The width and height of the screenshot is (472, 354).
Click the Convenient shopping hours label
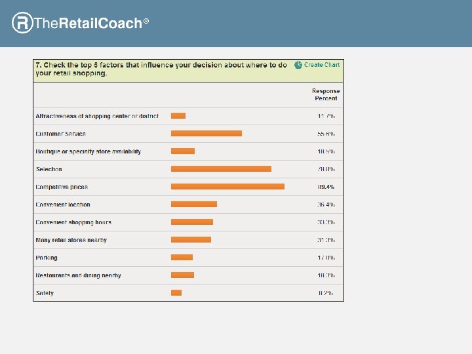tap(73, 222)
